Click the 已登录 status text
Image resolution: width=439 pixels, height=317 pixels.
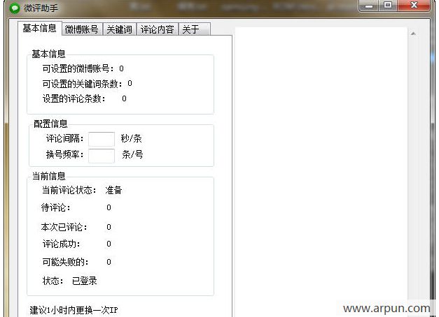coord(85,281)
